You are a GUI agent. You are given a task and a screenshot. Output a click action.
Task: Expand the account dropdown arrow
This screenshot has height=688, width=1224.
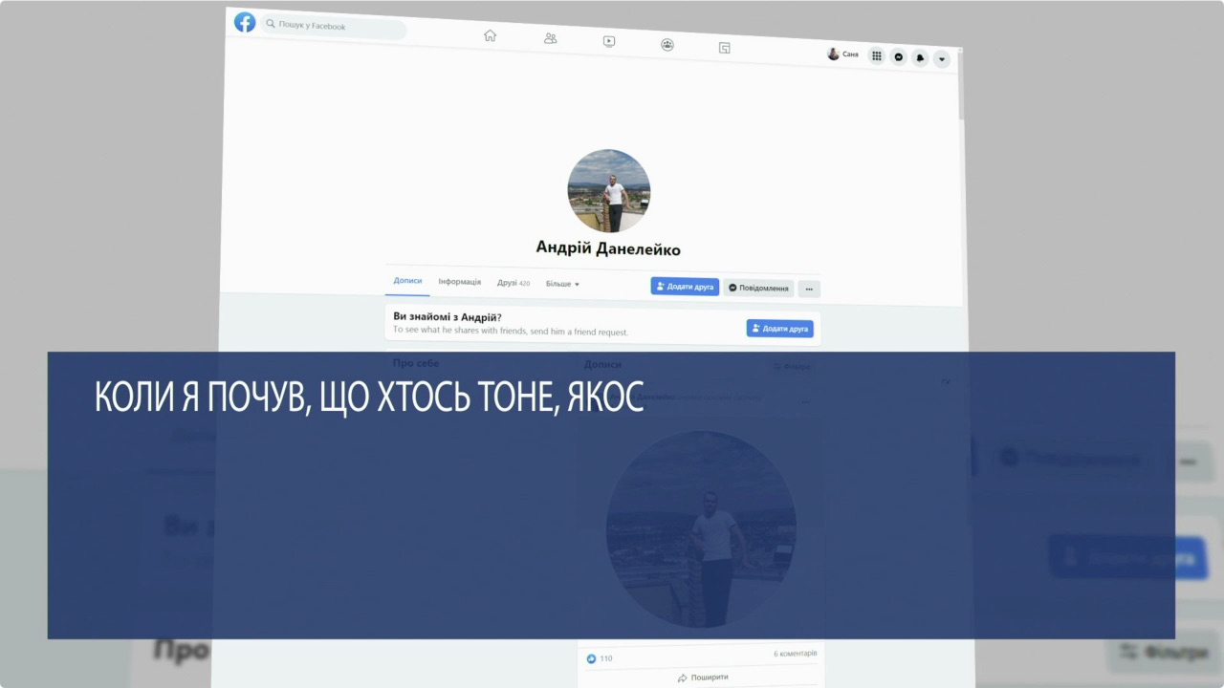[x=942, y=59]
